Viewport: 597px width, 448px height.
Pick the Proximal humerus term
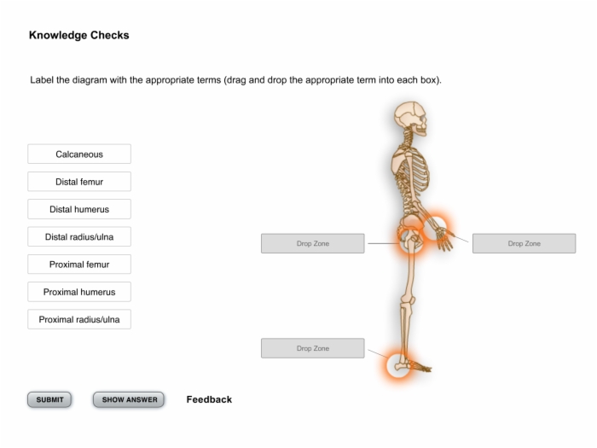(x=79, y=292)
